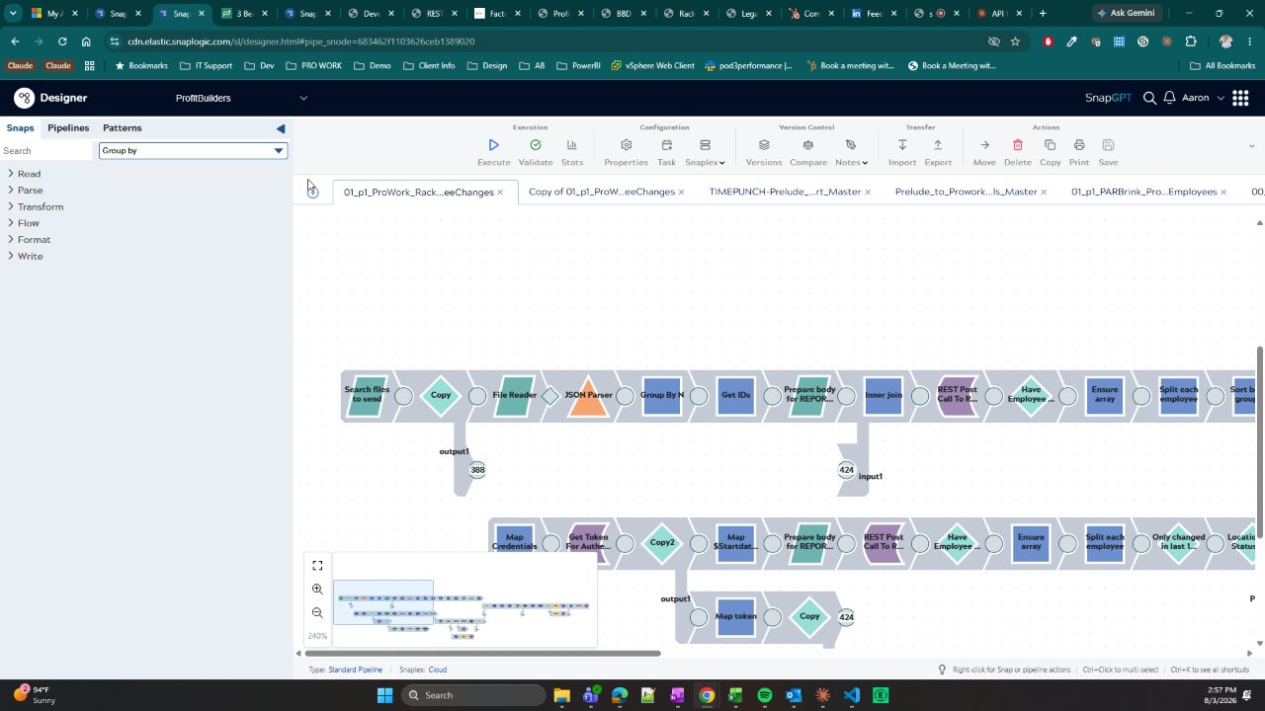Open the ProfitBuilders project dropdown
This screenshot has width=1265, height=711.
241,98
